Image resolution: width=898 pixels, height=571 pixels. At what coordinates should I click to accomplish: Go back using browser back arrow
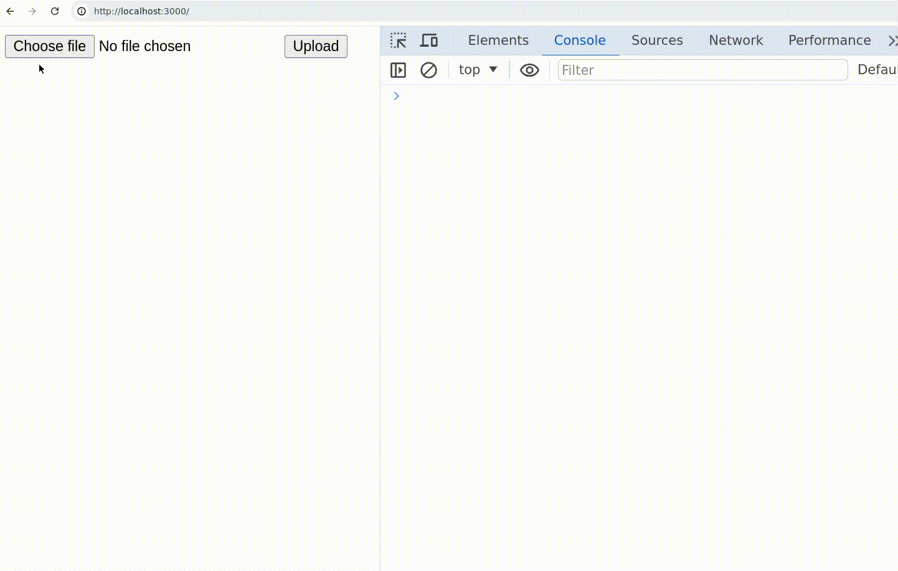[10, 11]
